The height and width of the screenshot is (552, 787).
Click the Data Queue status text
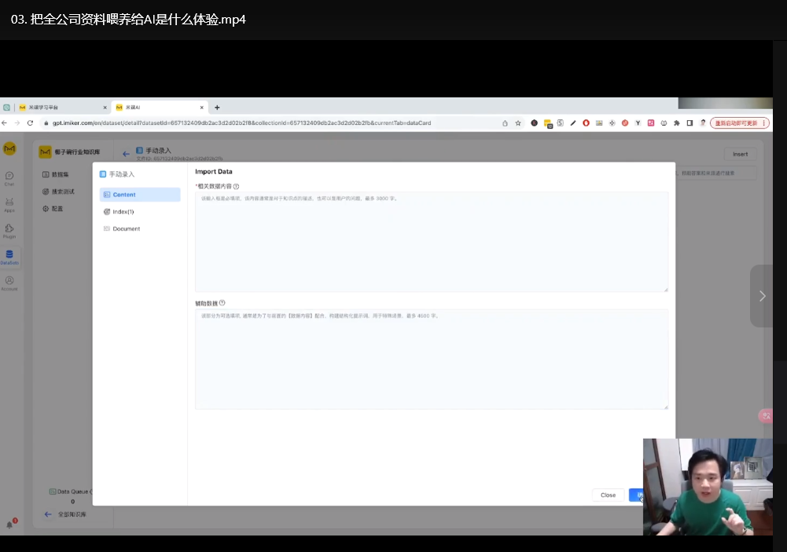pyautogui.click(x=72, y=492)
